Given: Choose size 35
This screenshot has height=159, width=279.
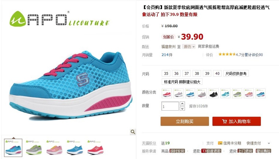Looking at the screenshot, I should click(x=166, y=73).
